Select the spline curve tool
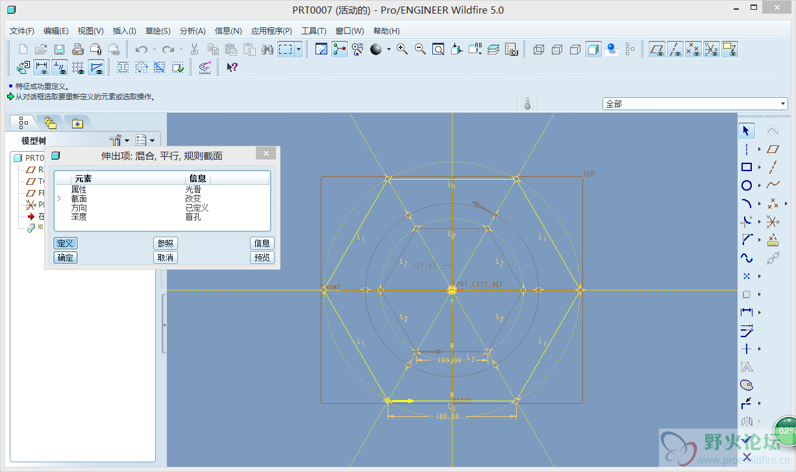Viewport: 796px width, 472px height. point(747,258)
